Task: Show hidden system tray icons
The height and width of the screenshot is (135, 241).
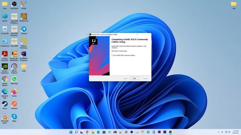Action: (218, 132)
